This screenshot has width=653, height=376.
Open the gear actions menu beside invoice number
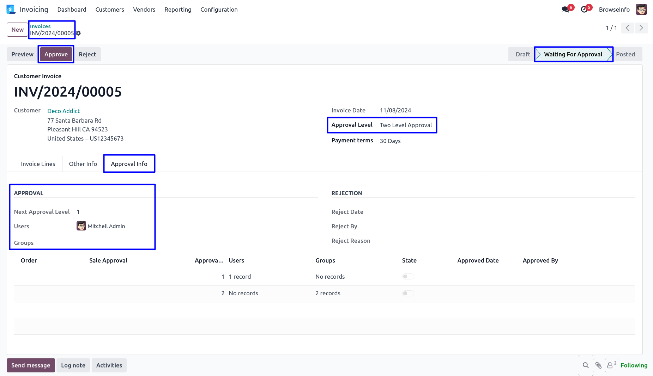[x=78, y=33]
